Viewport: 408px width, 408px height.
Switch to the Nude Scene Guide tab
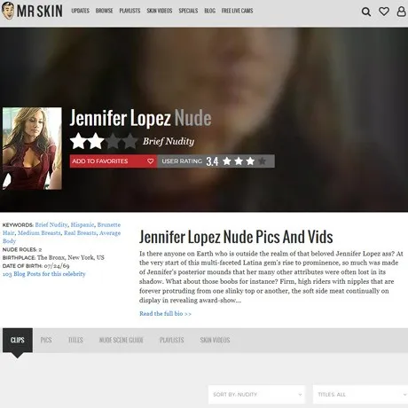click(x=122, y=340)
